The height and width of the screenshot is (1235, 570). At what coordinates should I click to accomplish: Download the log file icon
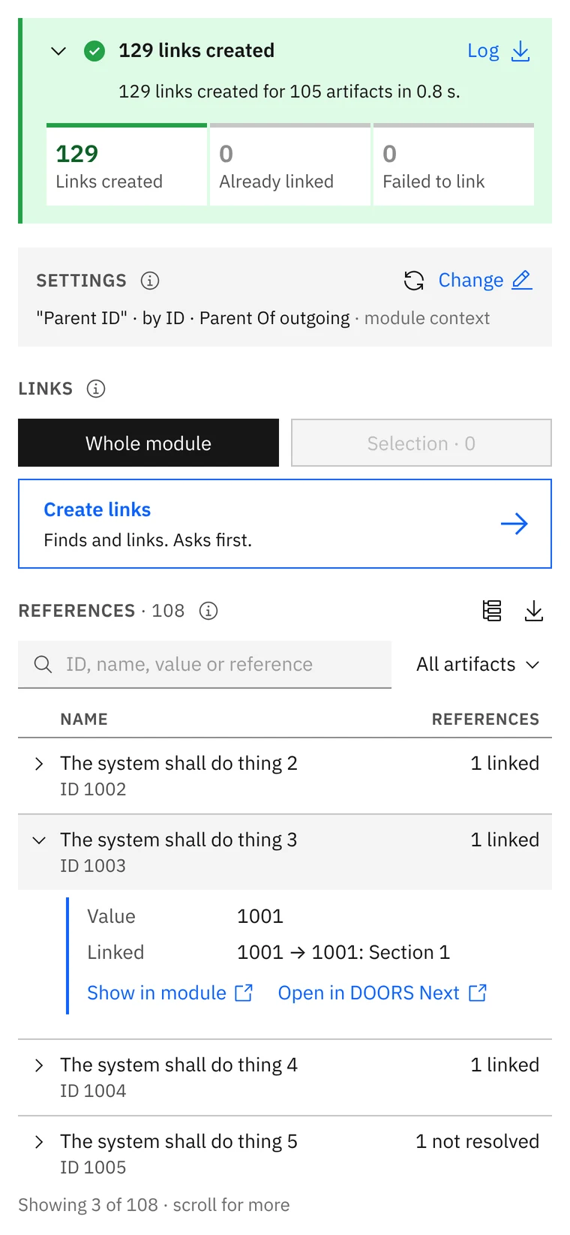520,51
